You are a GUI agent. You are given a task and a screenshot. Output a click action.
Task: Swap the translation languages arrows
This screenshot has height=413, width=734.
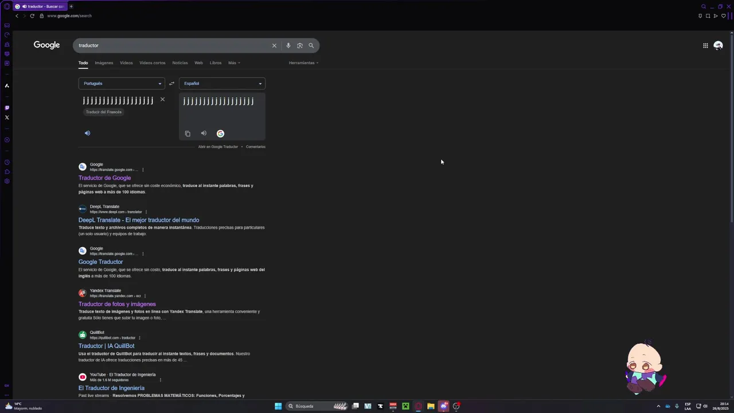click(x=171, y=83)
